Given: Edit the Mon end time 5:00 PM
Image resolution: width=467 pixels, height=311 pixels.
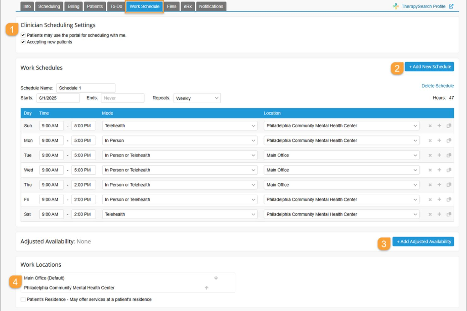Looking at the screenshot, I should coord(84,141).
